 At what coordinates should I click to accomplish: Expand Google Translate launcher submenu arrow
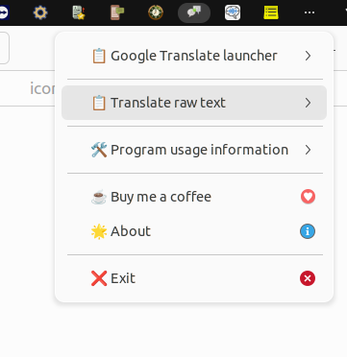pos(308,56)
